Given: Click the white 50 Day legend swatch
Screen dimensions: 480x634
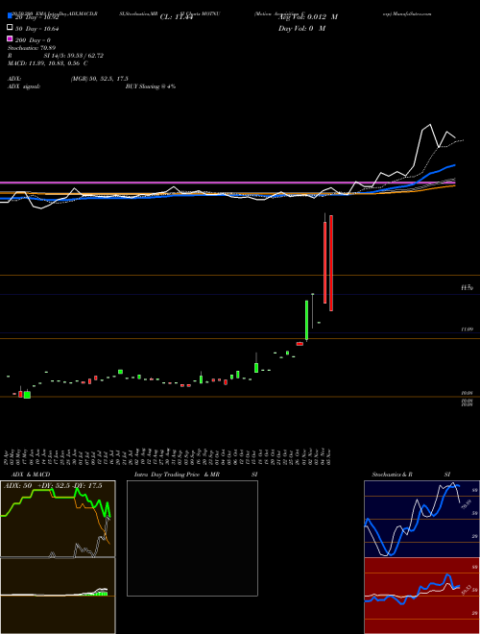Looking at the screenshot, I should tap(10, 28).
